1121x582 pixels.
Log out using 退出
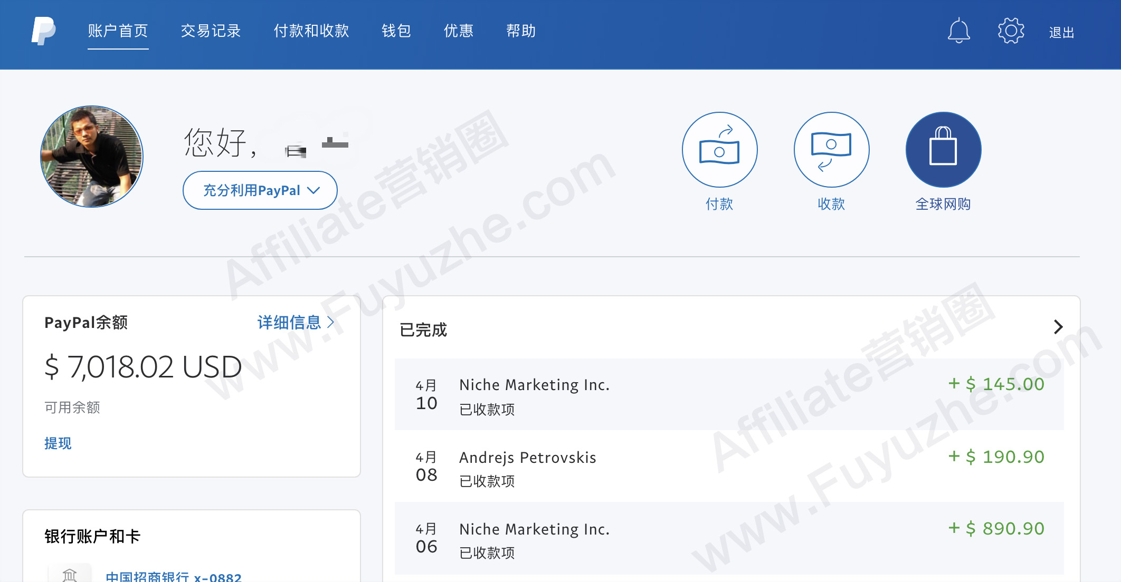coord(1061,32)
